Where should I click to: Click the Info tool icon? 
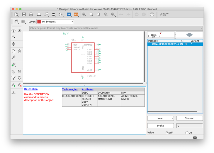13,31
